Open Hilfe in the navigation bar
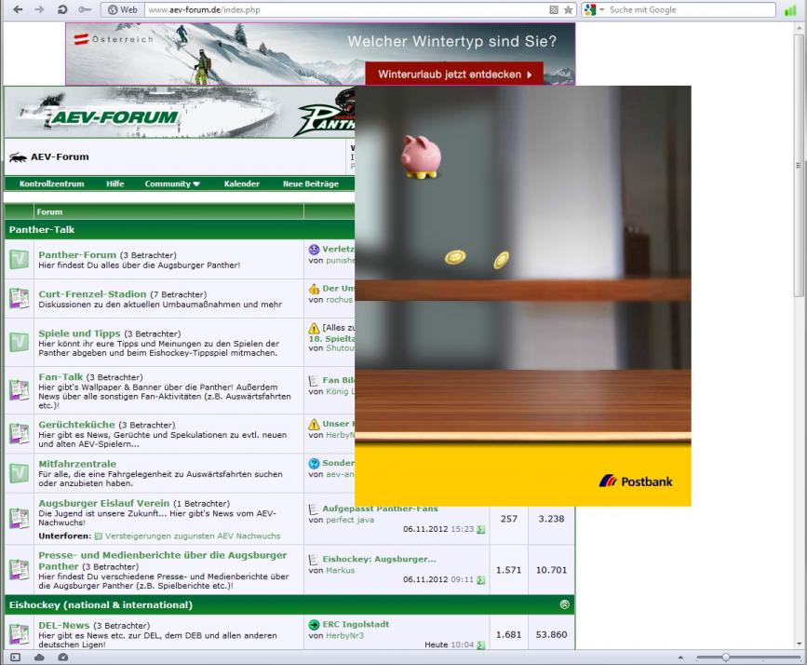The height and width of the screenshot is (665, 807). 115,183
